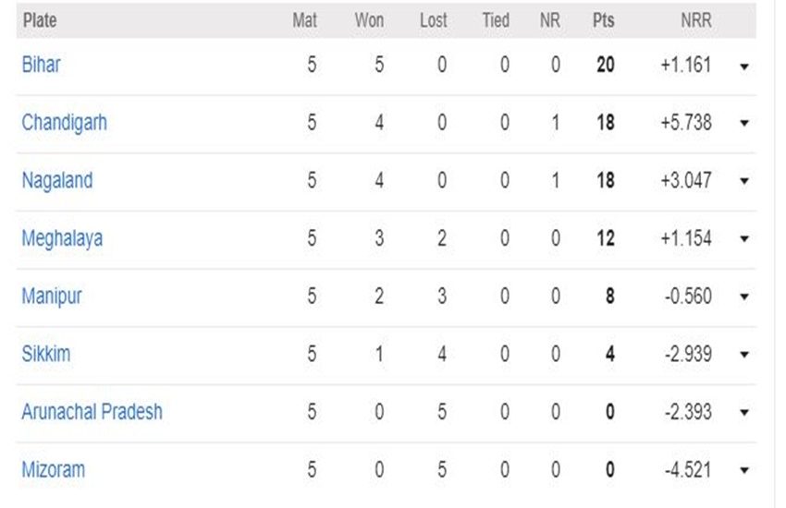786x508 pixels.
Task: Open the Manipur team link
Action: pyautogui.click(x=52, y=296)
